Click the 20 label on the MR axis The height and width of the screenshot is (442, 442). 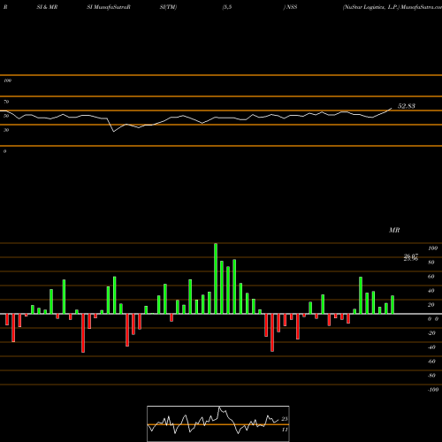point(431,305)
